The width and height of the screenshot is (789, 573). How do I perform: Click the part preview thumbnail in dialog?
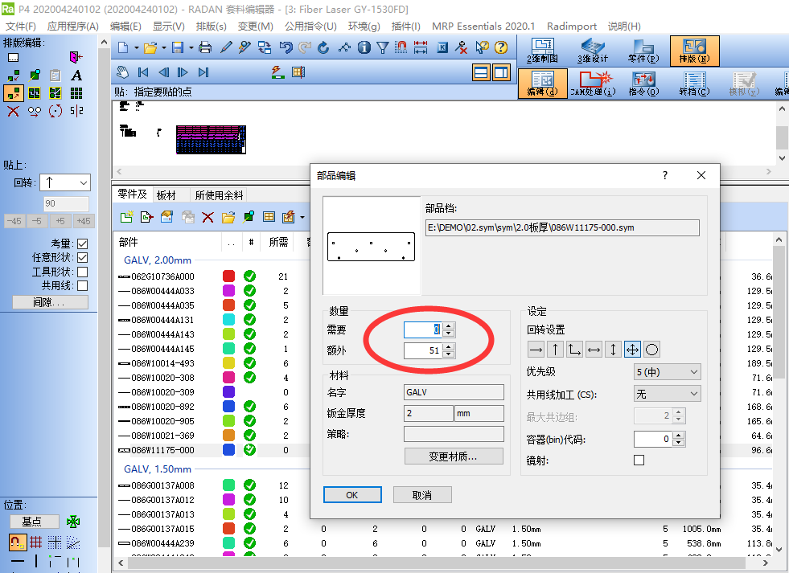click(x=372, y=246)
